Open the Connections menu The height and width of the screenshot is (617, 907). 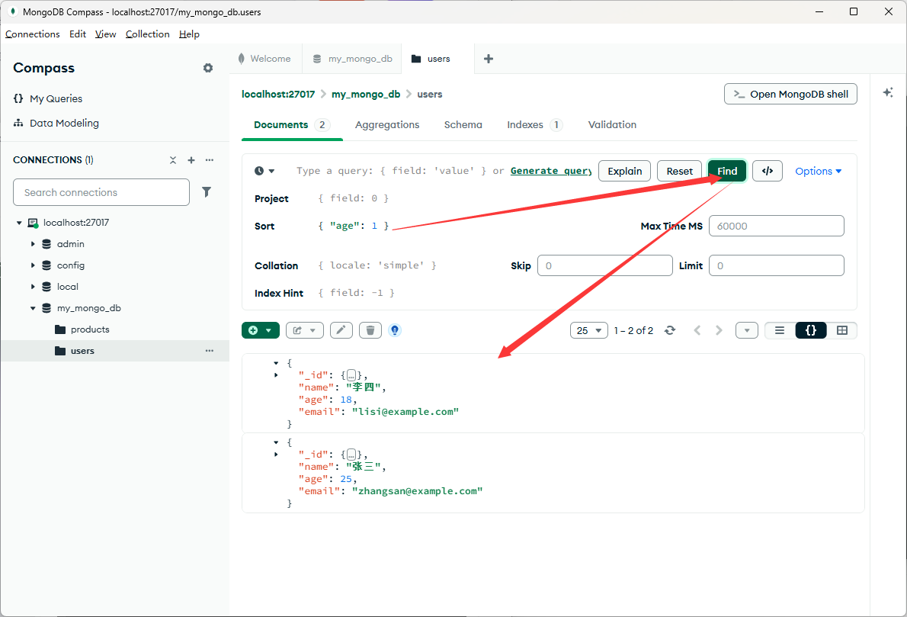click(32, 34)
